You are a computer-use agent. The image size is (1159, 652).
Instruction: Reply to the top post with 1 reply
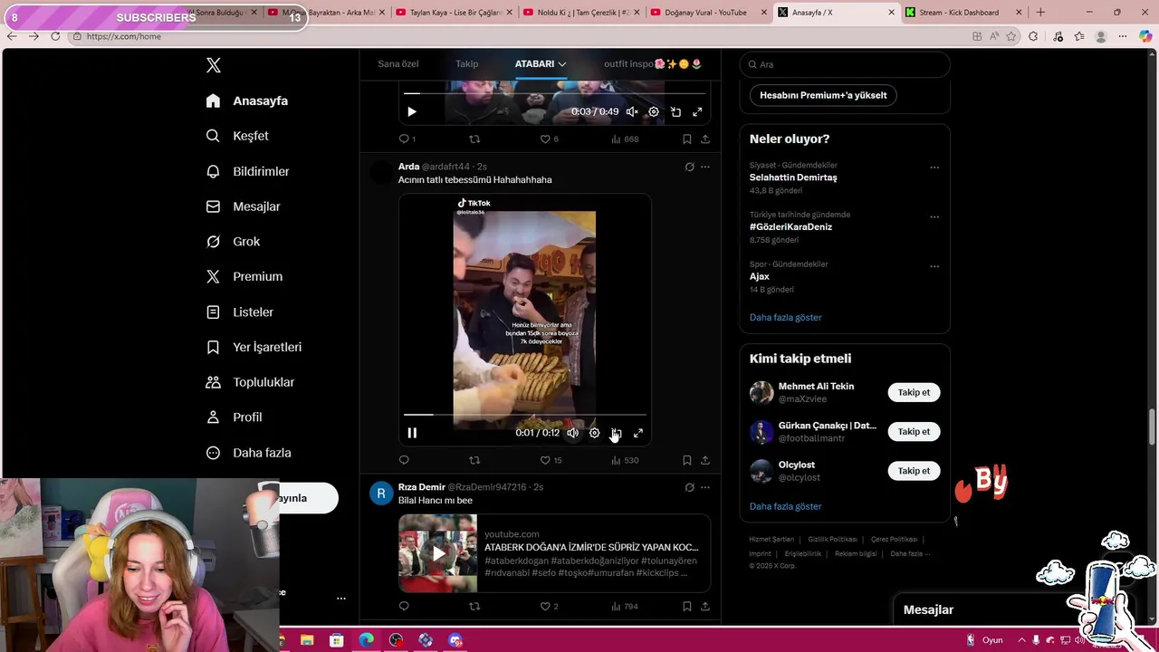407,139
